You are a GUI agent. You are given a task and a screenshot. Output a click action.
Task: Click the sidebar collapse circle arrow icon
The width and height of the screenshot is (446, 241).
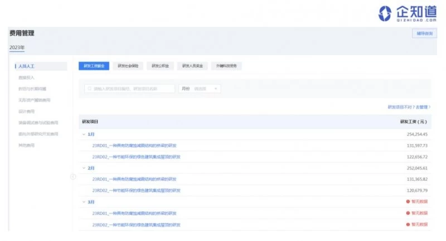click(x=72, y=177)
